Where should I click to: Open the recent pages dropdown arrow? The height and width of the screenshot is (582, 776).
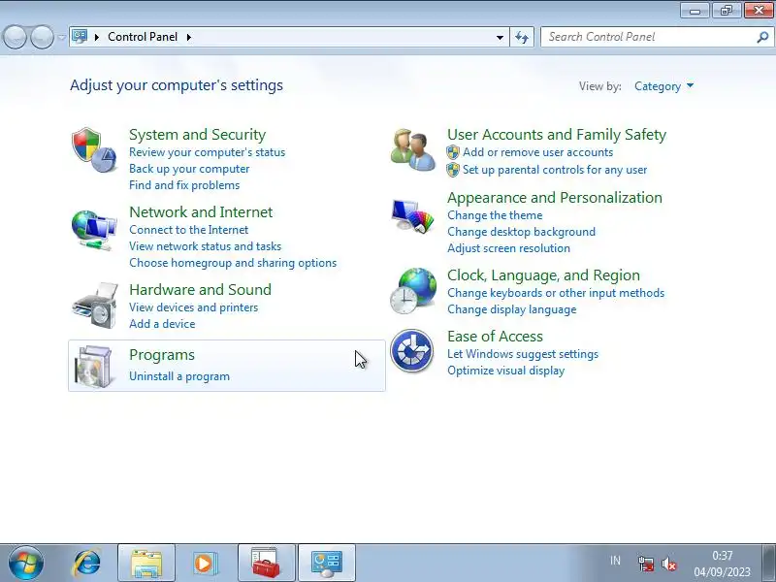coord(62,37)
